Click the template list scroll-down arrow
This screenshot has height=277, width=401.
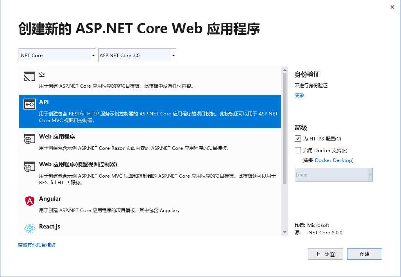click(285, 232)
